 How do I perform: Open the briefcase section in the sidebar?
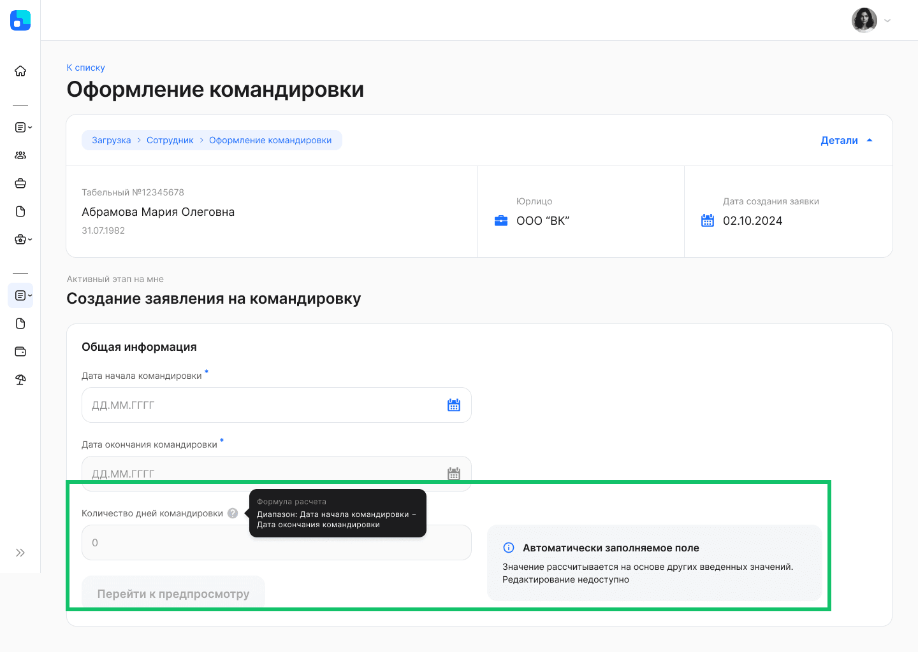click(x=20, y=183)
